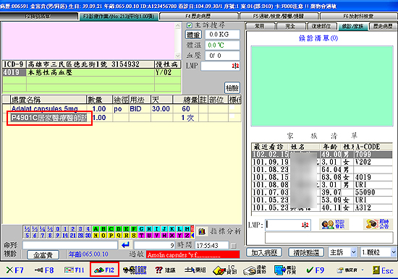Click the 金富貴 patient name button
398x279 pixels.
tap(43, 255)
